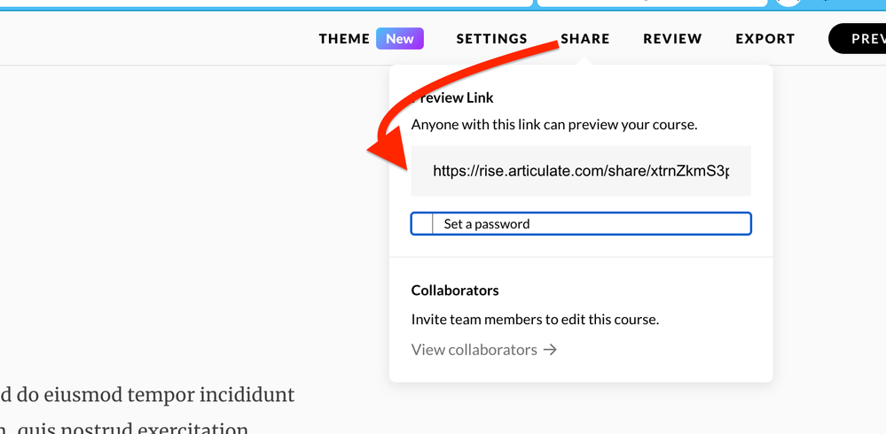Open the THEME tab
The height and width of the screenshot is (434, 886).
pos(344,39)
